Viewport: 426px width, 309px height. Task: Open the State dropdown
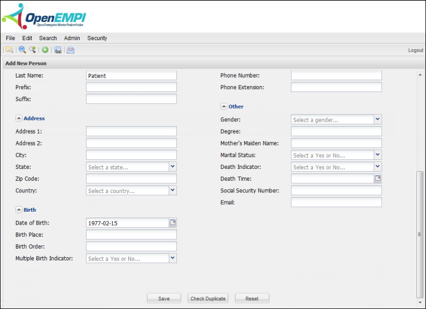point(173,167)
